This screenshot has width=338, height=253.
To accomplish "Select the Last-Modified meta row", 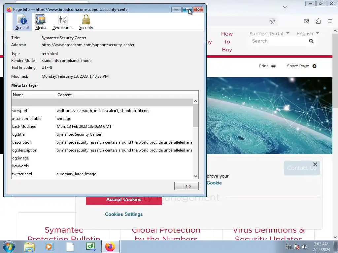I will pos(102,126).
